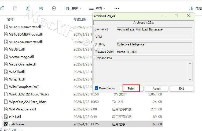The image size is (202, 131).
Task: Toggle the Make Backup checkbox
Action: click(x=96, y=88)
